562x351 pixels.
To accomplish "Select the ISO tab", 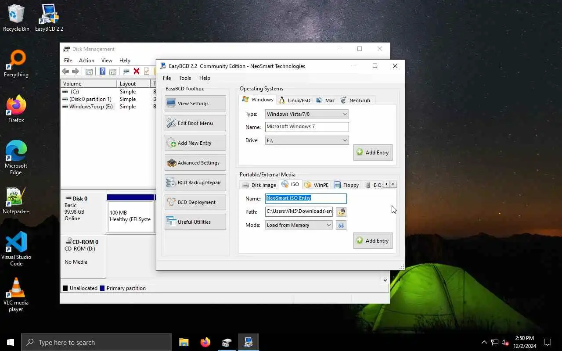I will click(x=290, y=184).
